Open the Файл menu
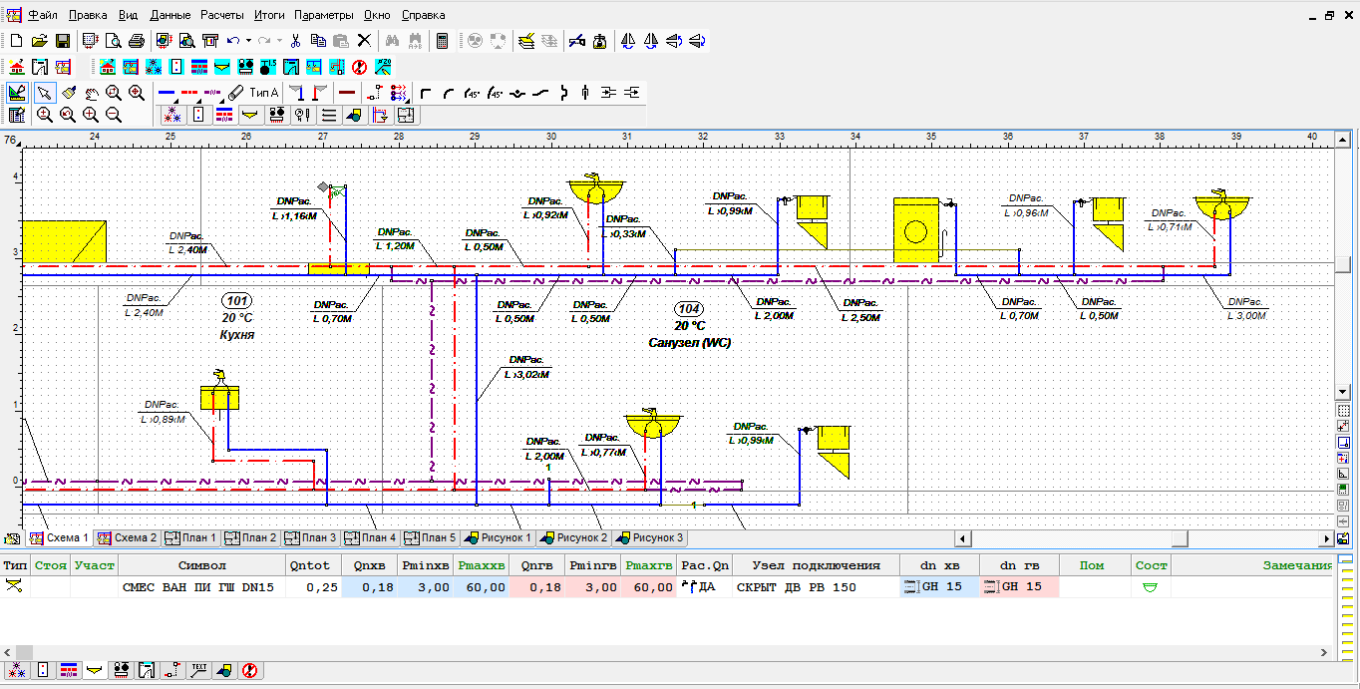 tap(42, 16)
